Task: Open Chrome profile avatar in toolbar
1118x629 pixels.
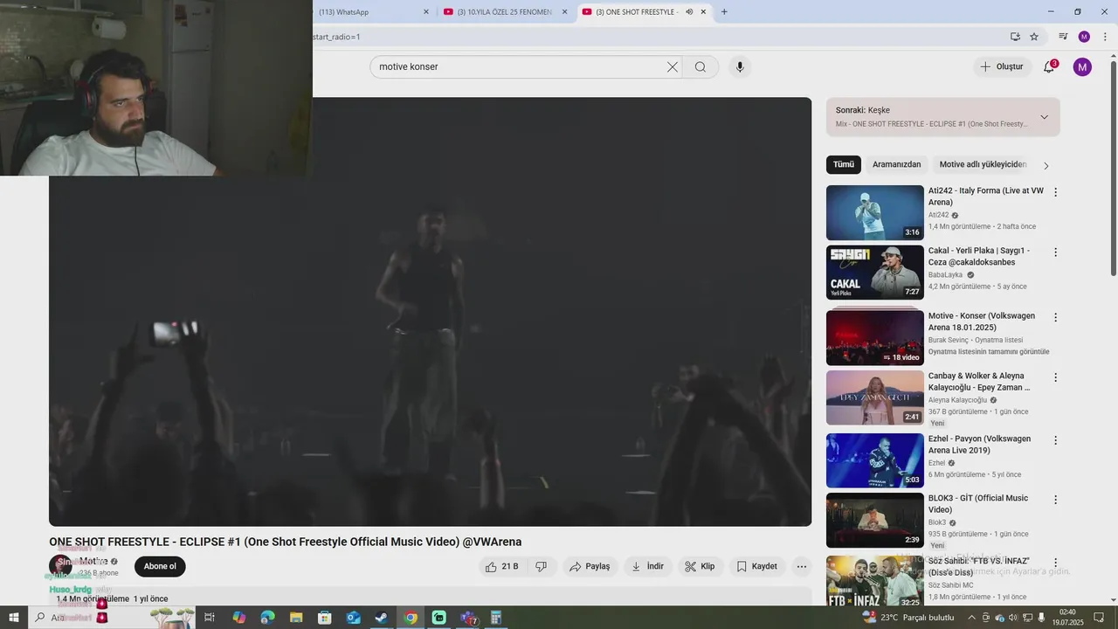Action: pyautogui.click(x=1084, y=37)
